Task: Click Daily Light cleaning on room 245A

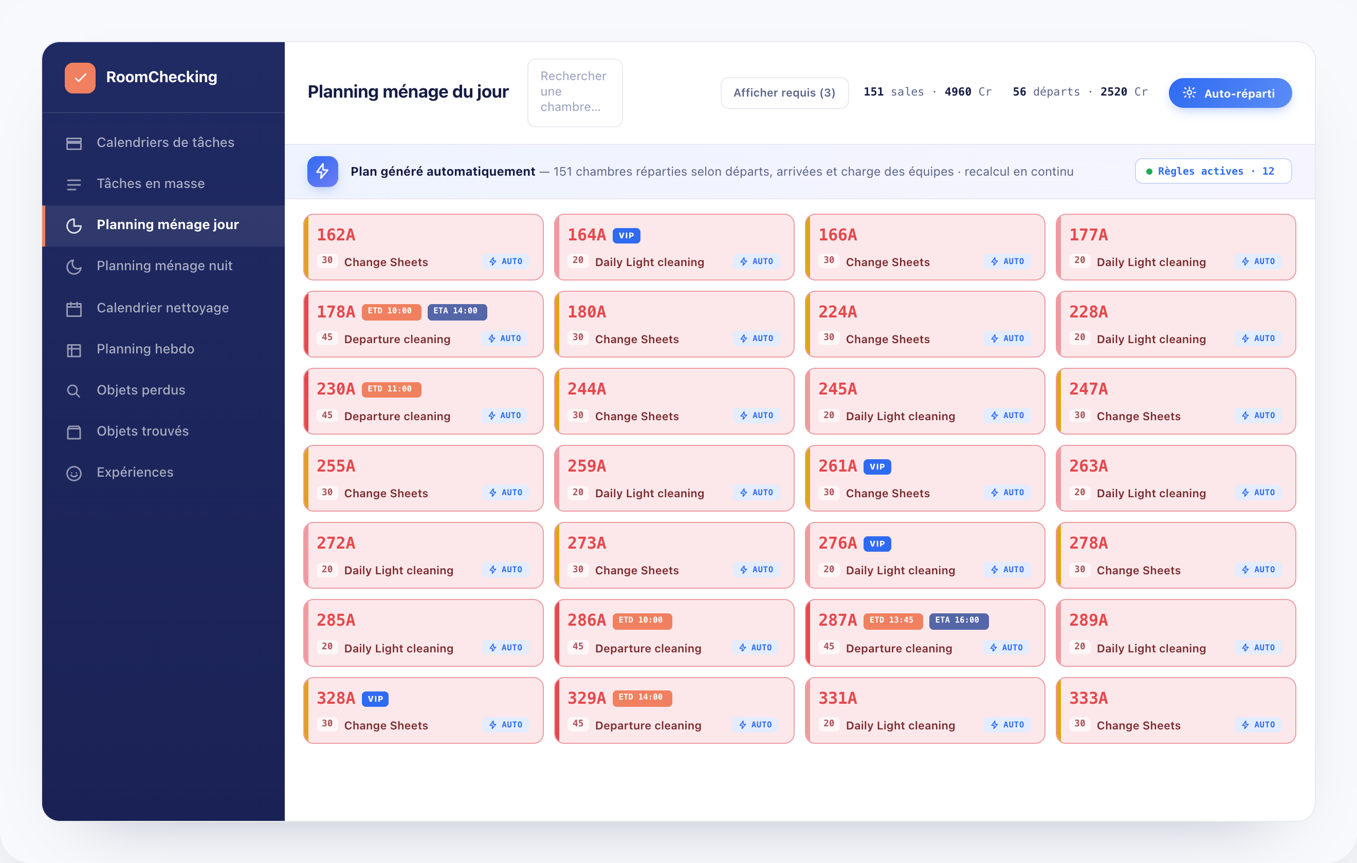Action: [900, 416]
